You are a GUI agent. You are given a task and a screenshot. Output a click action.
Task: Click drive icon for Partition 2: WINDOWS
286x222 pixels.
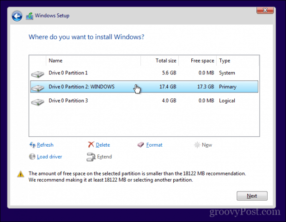point(37,88)
